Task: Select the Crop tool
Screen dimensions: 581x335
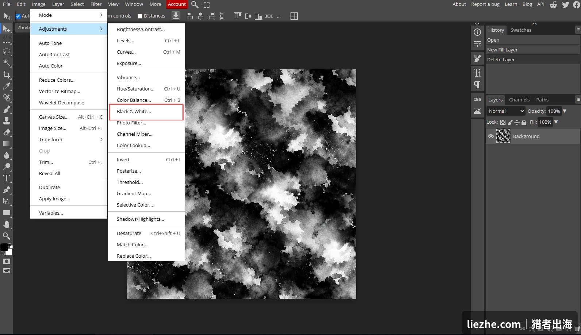Action: point(7,75)
